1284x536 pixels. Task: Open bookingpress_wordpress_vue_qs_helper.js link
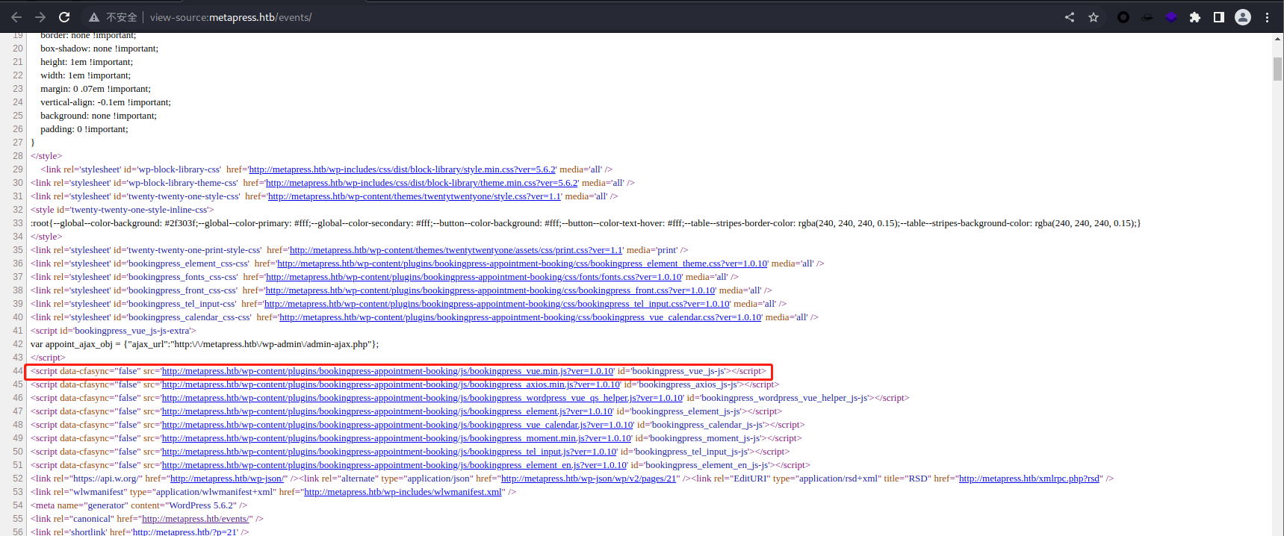422,398
